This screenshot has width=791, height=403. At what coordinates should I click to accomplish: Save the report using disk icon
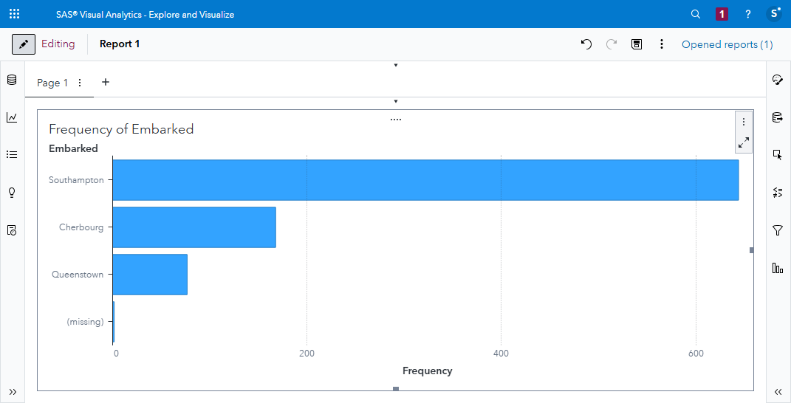[x=637, y=44]
